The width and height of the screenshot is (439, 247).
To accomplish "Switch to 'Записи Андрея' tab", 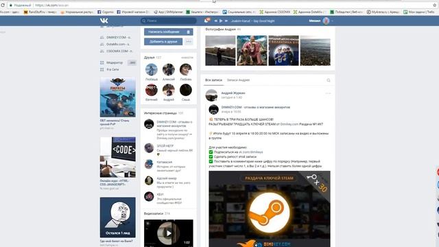I will 238,80.
